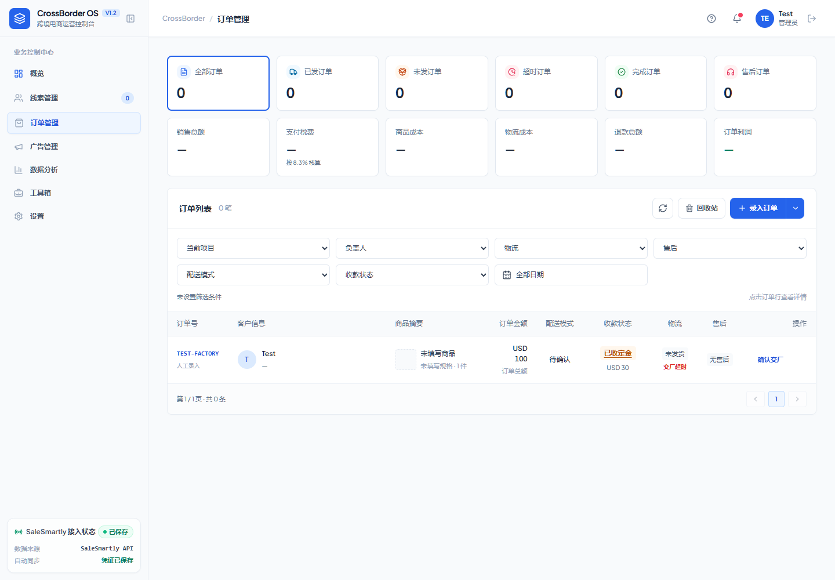This screenshot has height=580, width=835.
Task: Open the 回收站 recycle bin
Action: point(702,208)
